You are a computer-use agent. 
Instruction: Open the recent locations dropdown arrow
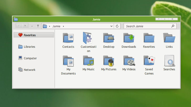point(32,26)
